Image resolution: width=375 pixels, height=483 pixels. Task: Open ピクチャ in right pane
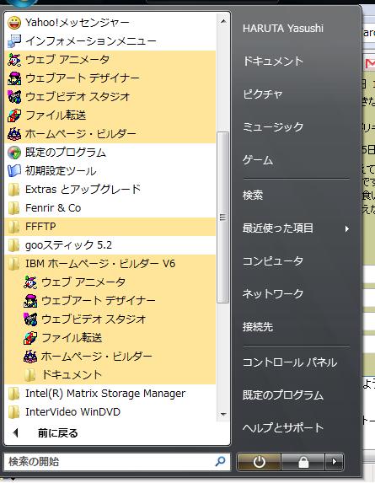coord(262,94)
